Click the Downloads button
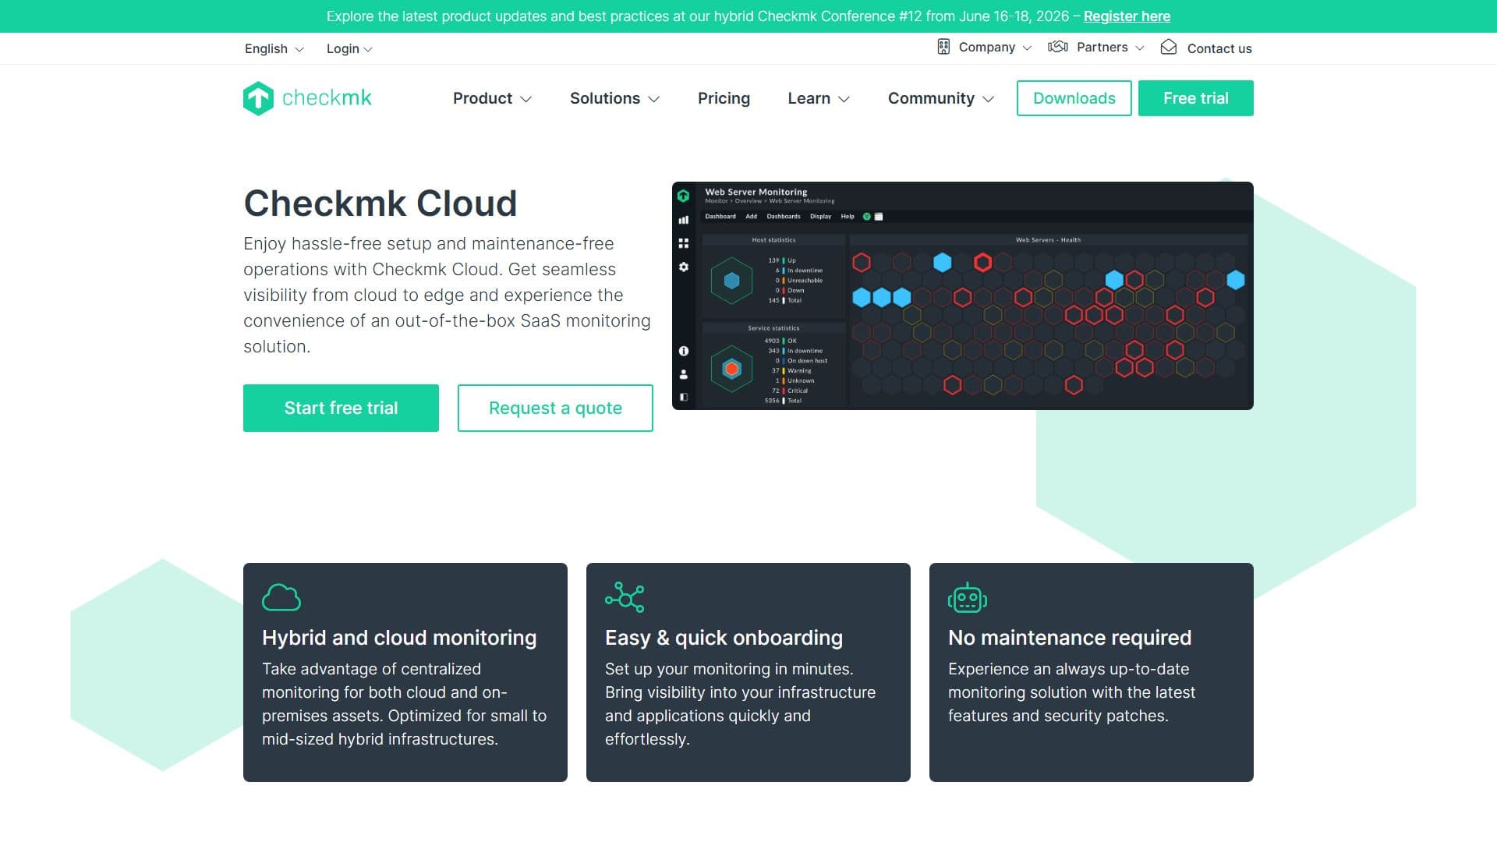The width and height of the screenshot is (1497, 842). pyautogui.click(x=1074, y=98)
